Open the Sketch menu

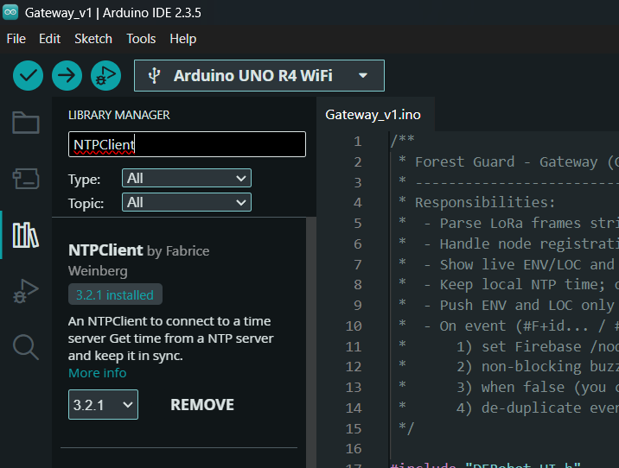point(93,39)
